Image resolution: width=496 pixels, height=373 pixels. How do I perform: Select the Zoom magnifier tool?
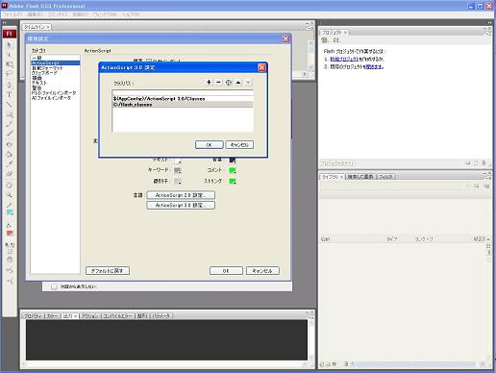[10, 194]
